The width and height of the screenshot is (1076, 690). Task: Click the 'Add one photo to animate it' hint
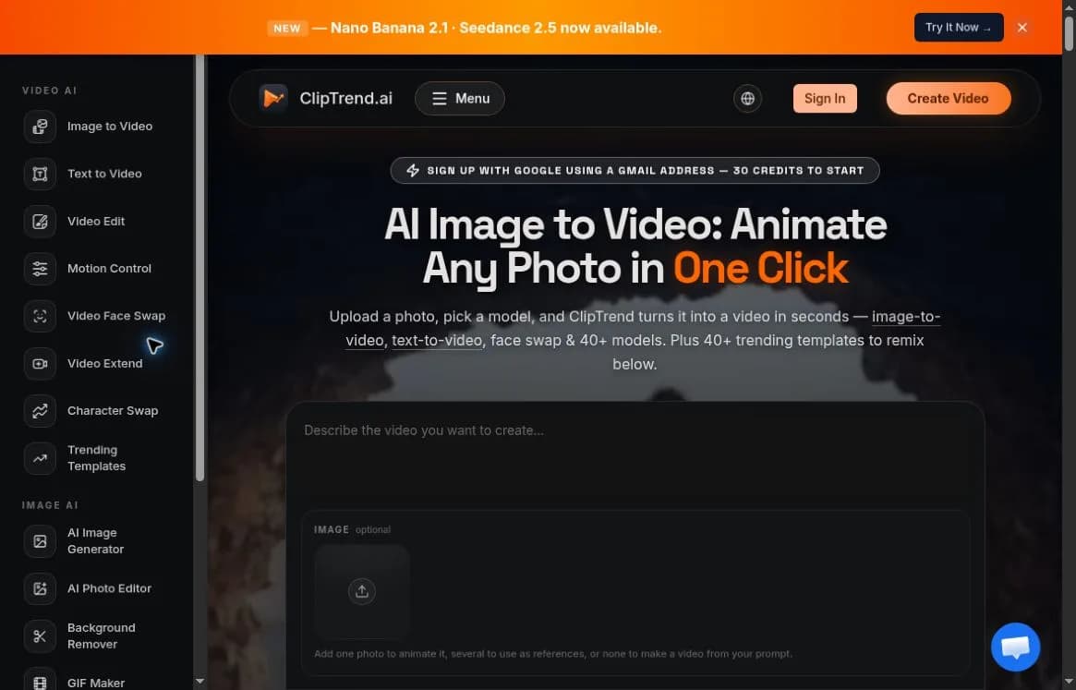pos(552,654)
